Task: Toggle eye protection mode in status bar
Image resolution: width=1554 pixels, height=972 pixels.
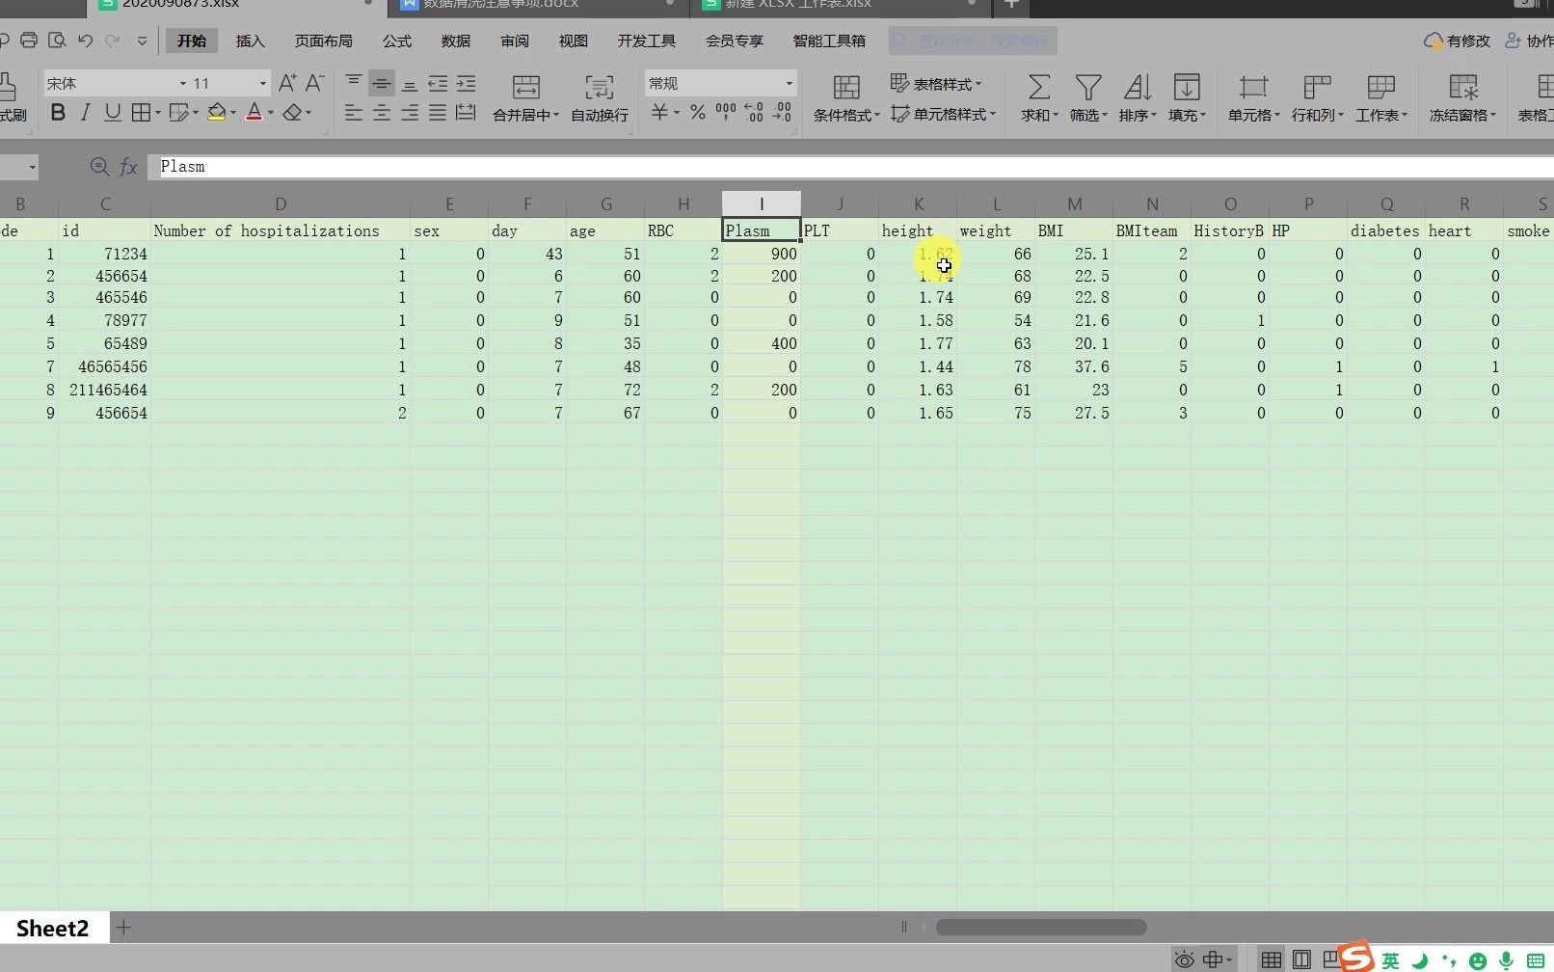Action: tap(1184, 959)
